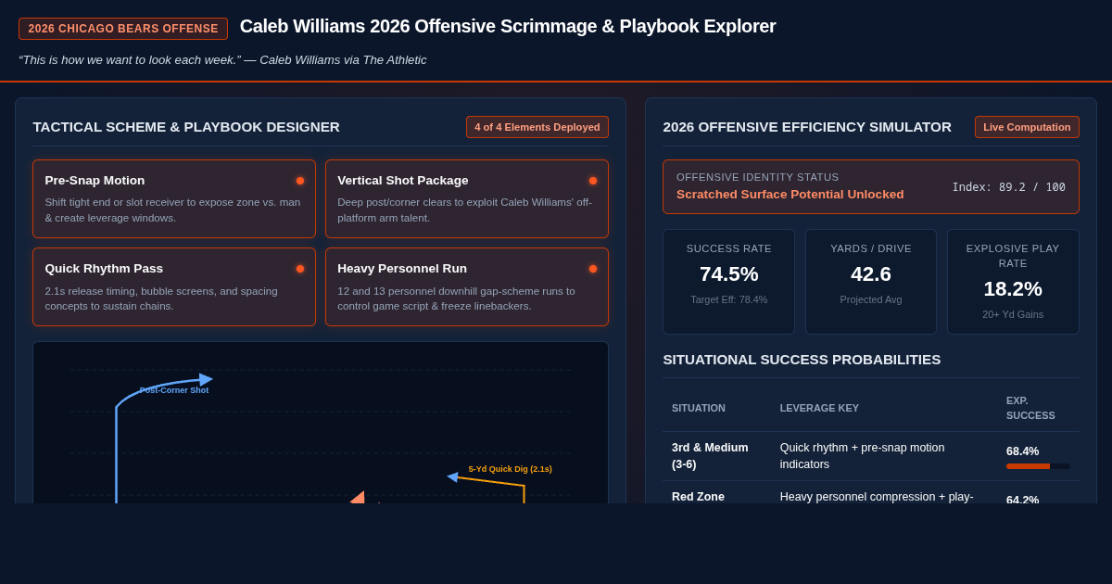Click the Pre-Snap Motion orange status dot
This screenshot has height=584, width=1112.
point(300,181)
